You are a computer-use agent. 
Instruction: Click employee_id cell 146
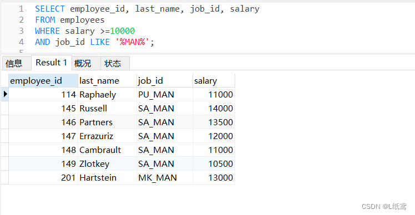pyautogui.click(x=43, y=122)
